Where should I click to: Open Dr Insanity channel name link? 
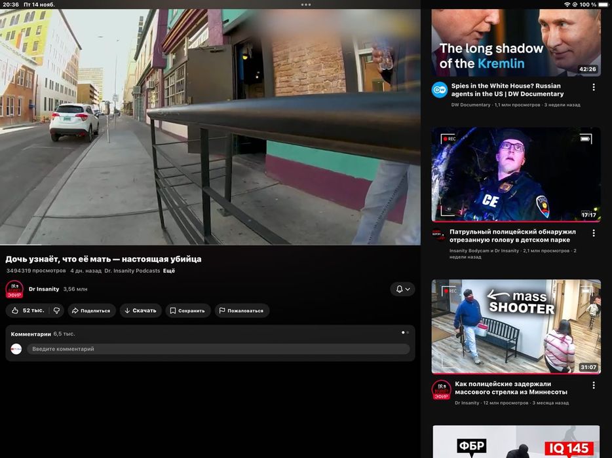[x=44, y=289]
